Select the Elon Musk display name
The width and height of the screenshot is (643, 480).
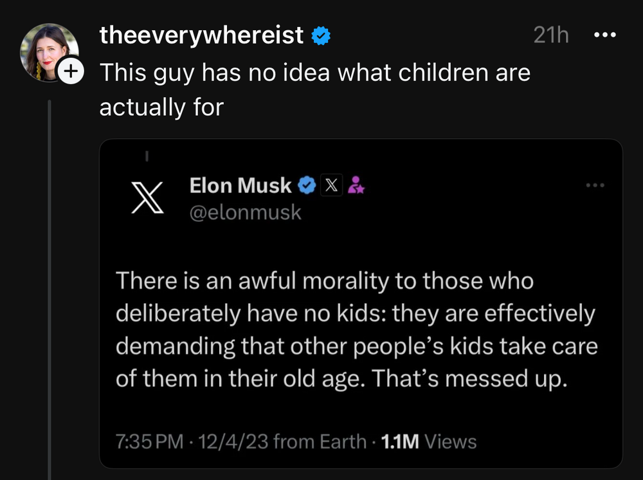pyautogui.click(x=240, y=186)
